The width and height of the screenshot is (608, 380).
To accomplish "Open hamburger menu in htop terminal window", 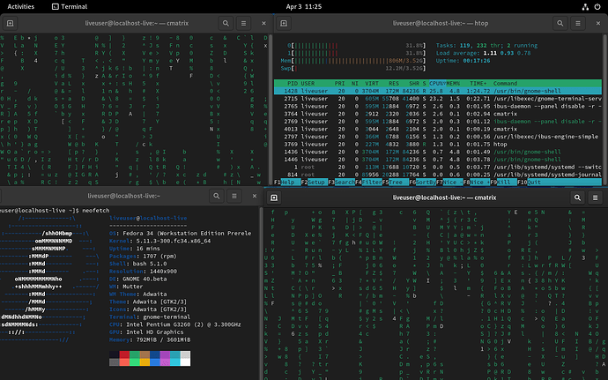I will (x=578, y=23).
